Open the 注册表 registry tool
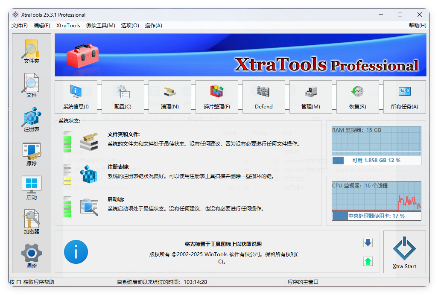The image size is (438, 295). [x=30, y=118]
